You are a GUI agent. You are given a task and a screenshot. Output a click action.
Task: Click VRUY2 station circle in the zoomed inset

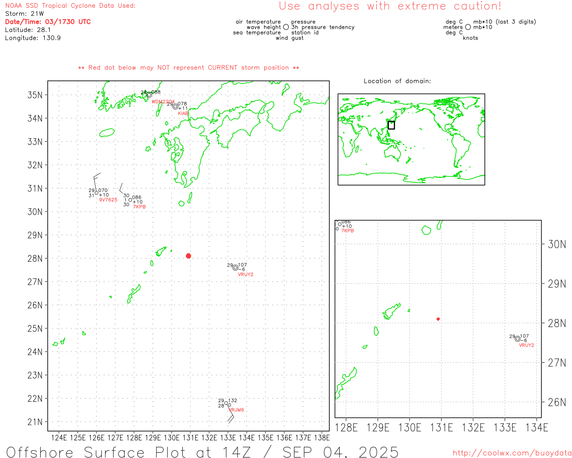pyautogui.click(x=517, y=339)
